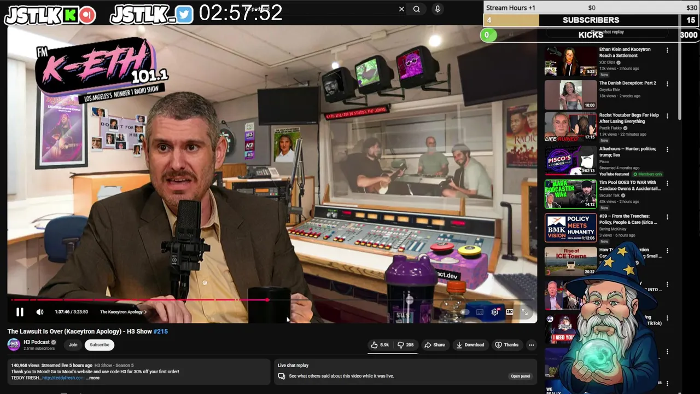The height and width of the screenshot is (394, 700).
Task: Open the H3 Podcast channel name link
Action: (37, 342)
